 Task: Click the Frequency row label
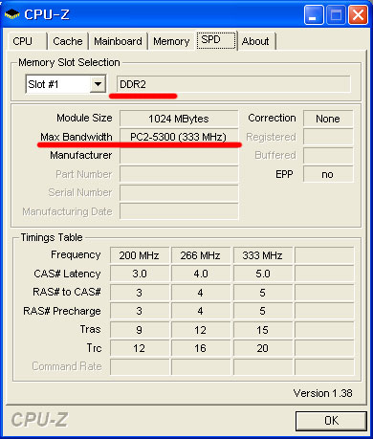pos(76,254)
